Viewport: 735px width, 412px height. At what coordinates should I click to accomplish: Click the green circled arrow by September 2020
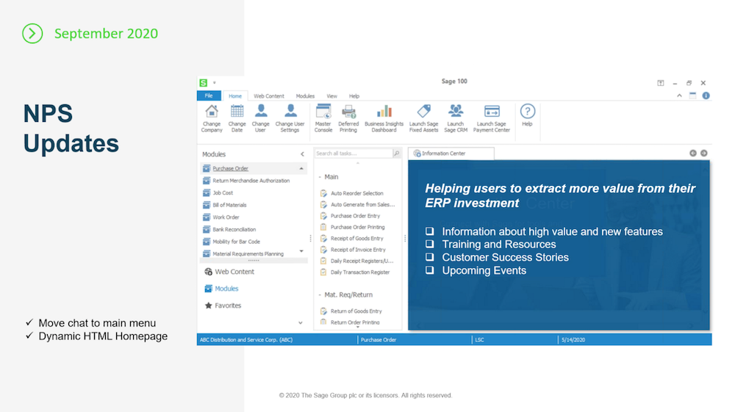pos(32,33)
